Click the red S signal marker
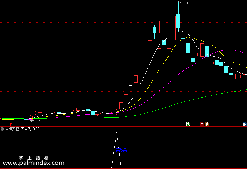This screenshot has width=247, height=169. [x=11, y=125]
